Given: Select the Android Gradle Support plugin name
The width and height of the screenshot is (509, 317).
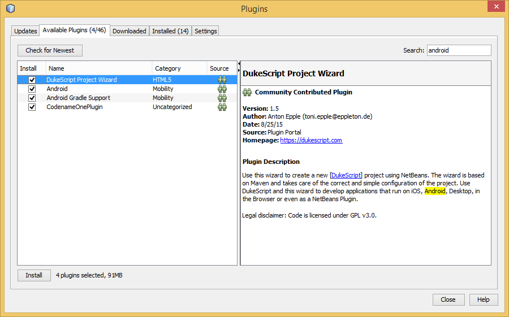Looking at the screenshot, I should [78, 98].
